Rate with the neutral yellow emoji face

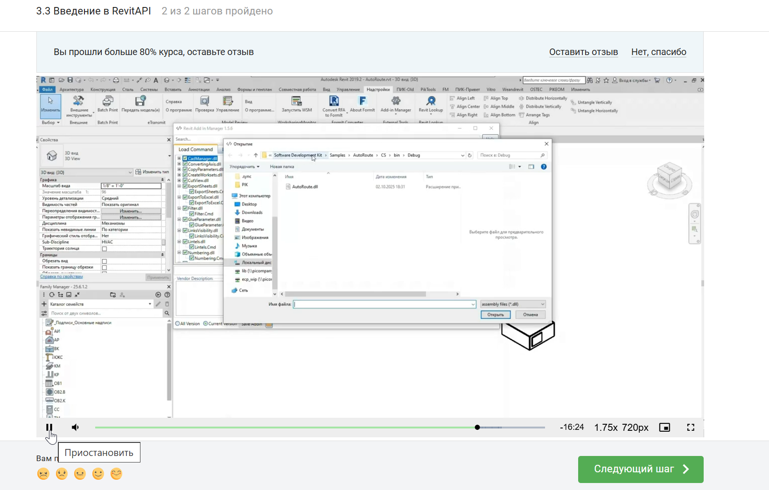point(80,474)
